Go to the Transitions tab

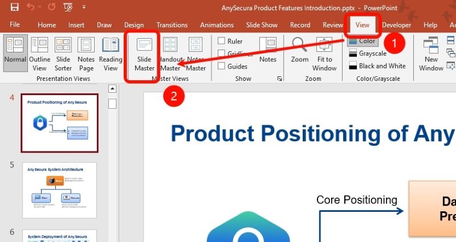[x=172, y=25]
